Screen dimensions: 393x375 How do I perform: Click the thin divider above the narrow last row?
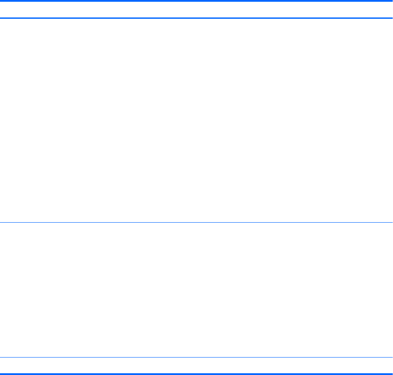196,358
